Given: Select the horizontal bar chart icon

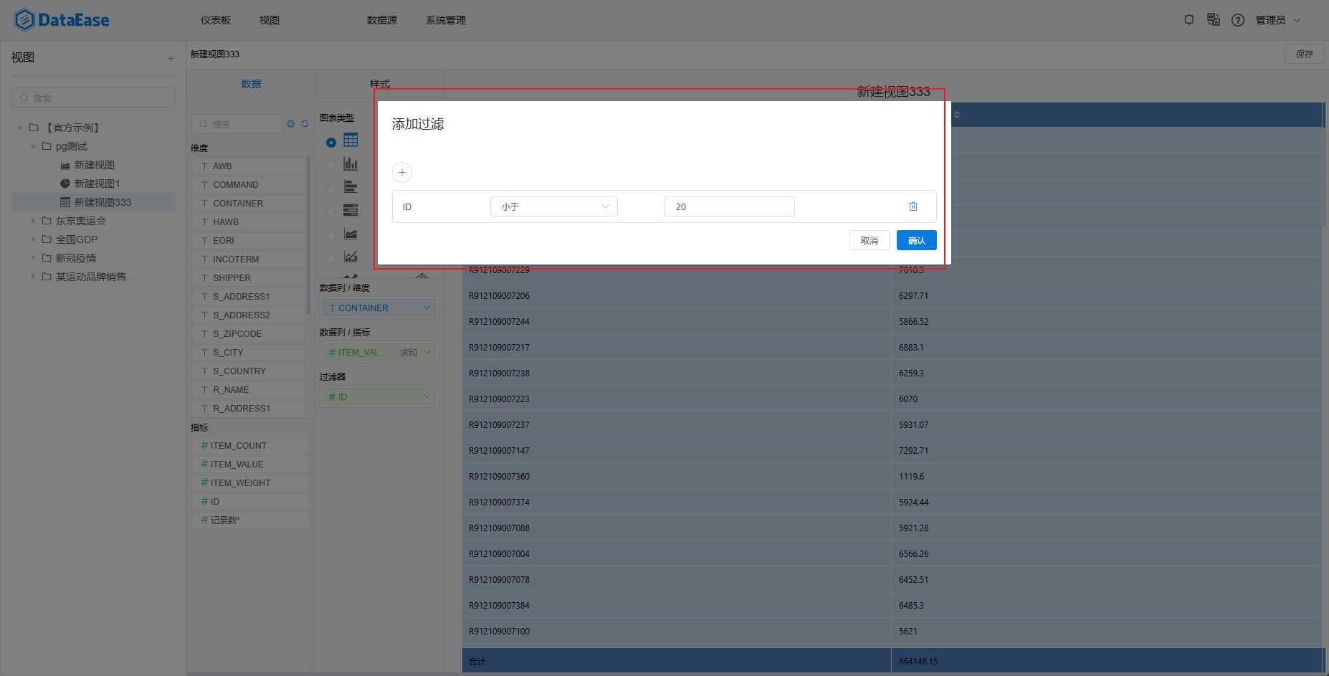Looking at the screenshot, I should click(351, 187).
